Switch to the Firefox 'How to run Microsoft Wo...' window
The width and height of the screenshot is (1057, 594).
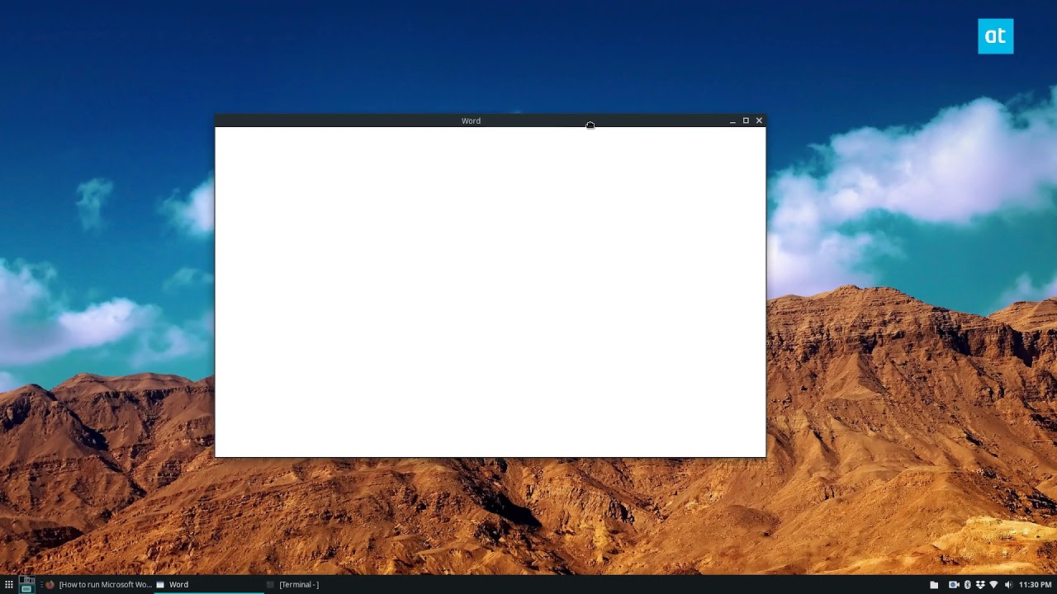[99, 585]
